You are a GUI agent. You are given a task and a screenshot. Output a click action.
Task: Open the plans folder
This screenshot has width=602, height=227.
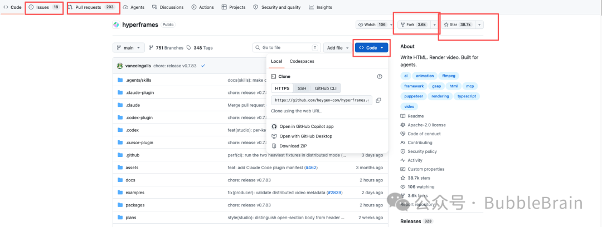pos(131,218)
